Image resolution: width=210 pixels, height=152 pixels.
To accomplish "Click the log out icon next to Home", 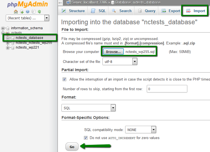I will (22, 12).
